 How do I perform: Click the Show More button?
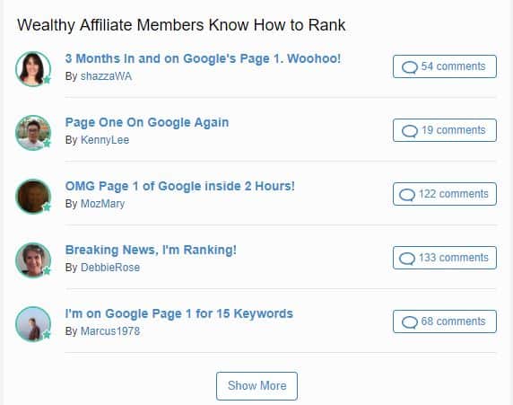pyautogui.click(x=256, y=386)
